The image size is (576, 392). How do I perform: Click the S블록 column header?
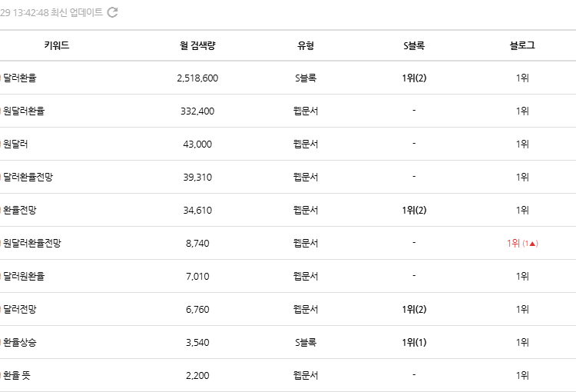pyautogui.click(x=413, y=45)
